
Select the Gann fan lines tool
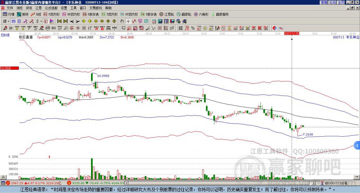129,28
